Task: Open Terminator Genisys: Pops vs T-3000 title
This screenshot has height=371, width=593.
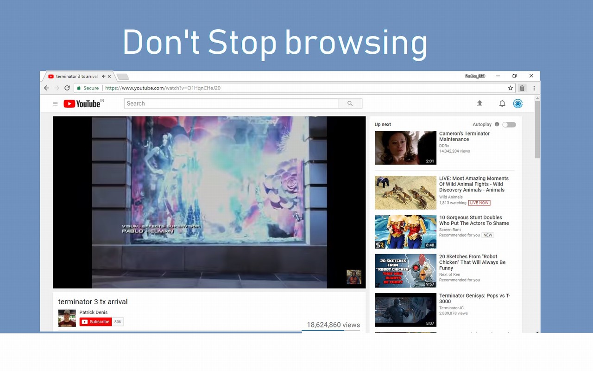Action: point(474,298)
